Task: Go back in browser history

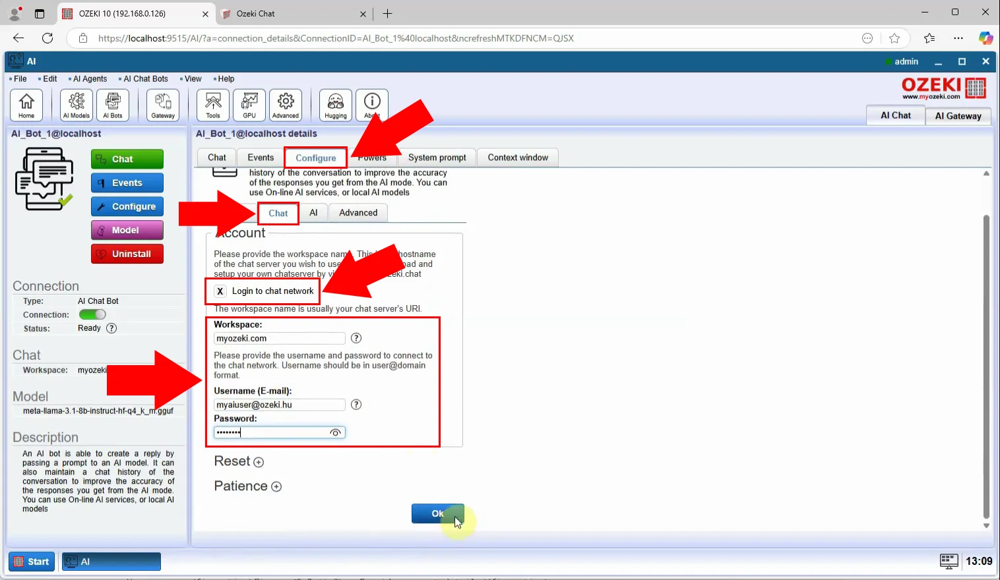Action: pyautogui.click(x=18, y=38)
